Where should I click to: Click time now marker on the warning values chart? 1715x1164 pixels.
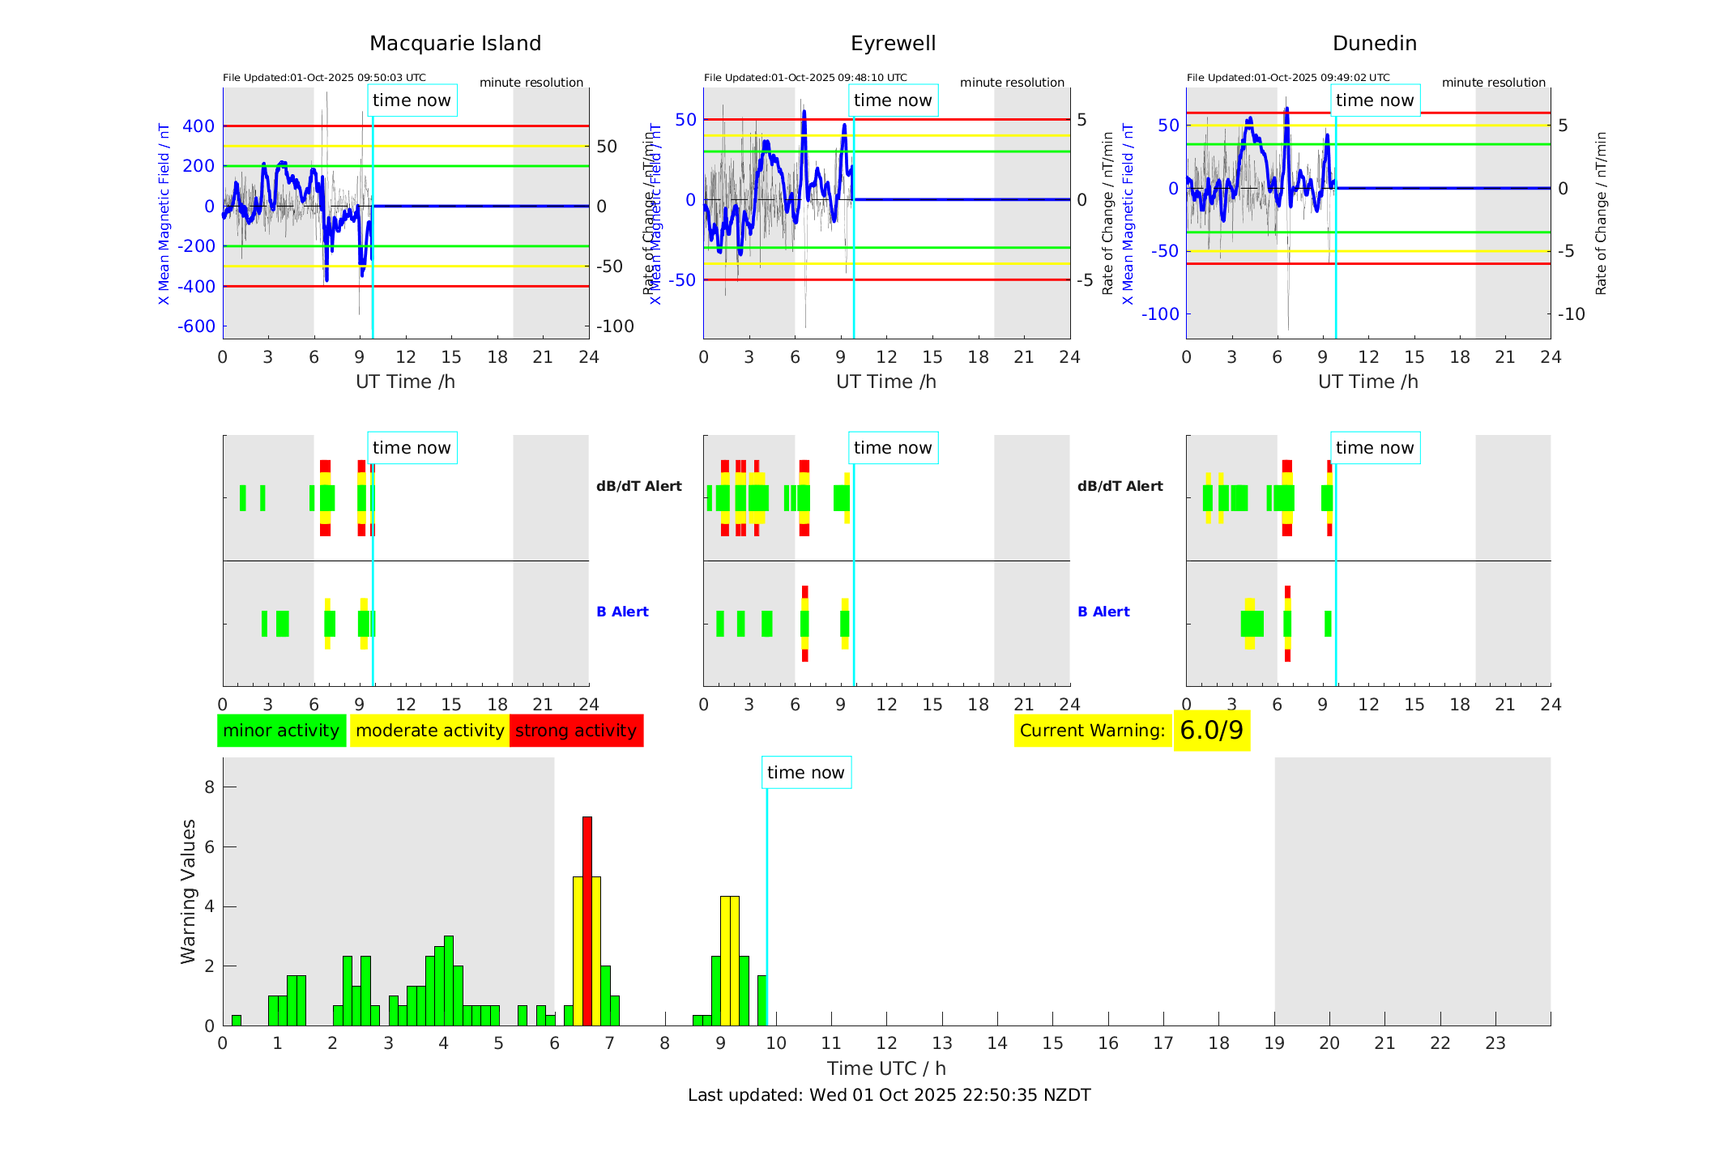(805, 773)
